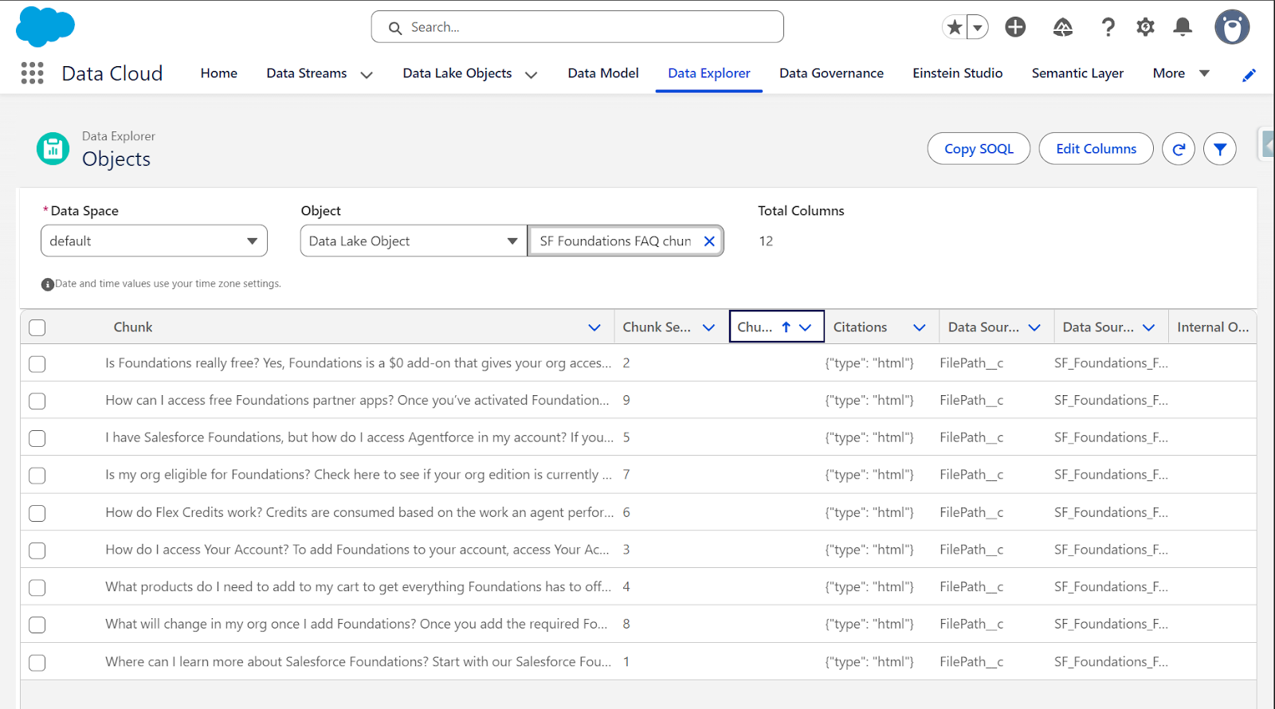Screen dimensions: 1275x709
Task: Click the refresh icon button
Action: (x=1179, y=149)
